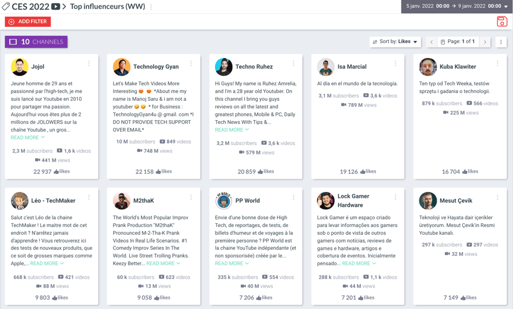This screenshot has width=513, height=309.
Task: Click the M2thaK profile avatar
Action: pyautogui.click(x=122, y=200)
